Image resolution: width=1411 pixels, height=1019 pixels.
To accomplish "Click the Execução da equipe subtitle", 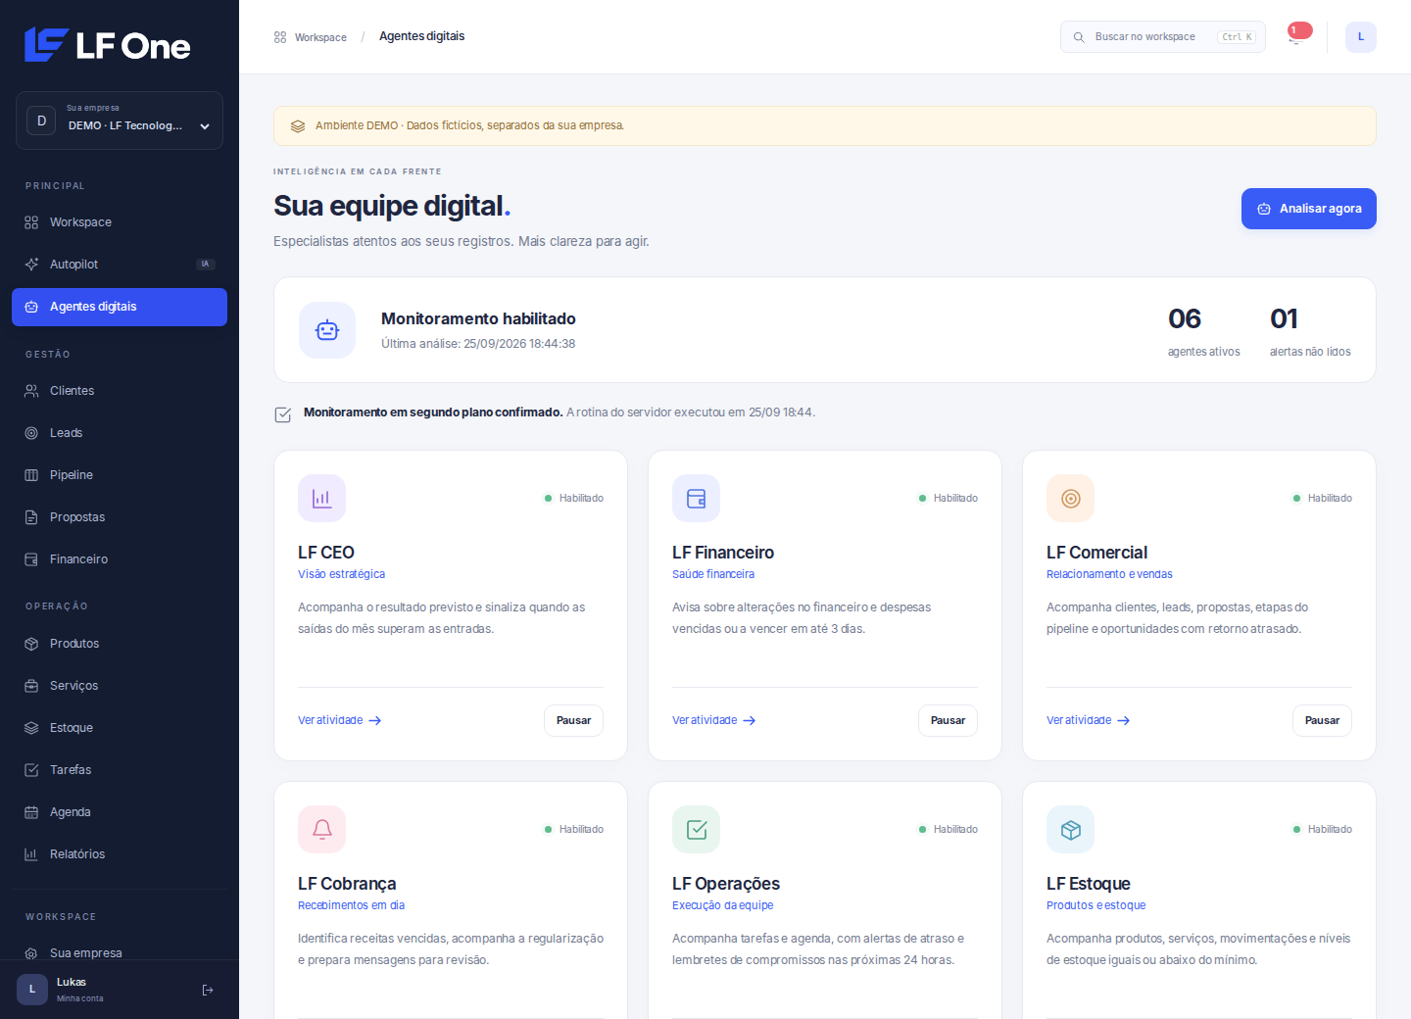I will click(x=722, y=905).
